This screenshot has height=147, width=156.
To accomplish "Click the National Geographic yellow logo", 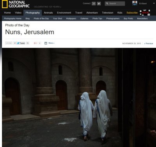I will (x=5, y=4).
